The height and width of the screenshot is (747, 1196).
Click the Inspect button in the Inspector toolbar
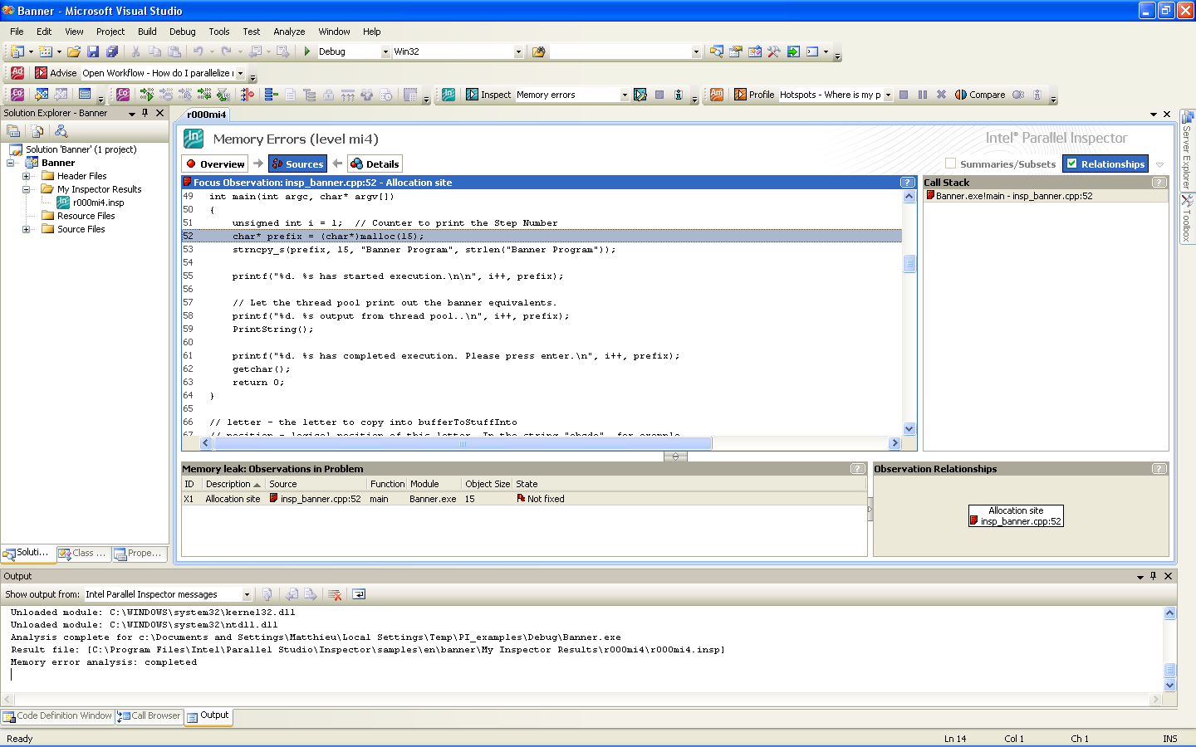[488, 95]
